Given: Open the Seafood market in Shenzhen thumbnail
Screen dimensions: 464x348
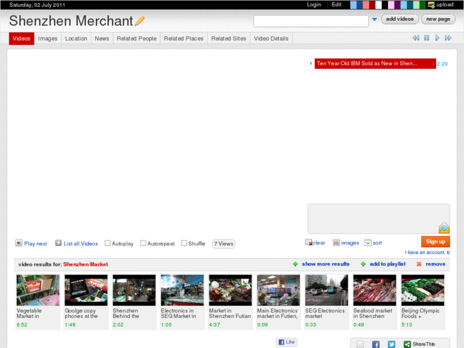Looking at the screenshot, I should point(375,291).
